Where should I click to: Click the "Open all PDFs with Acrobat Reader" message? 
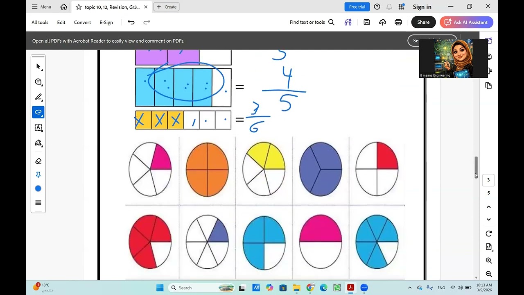(108, 41)
